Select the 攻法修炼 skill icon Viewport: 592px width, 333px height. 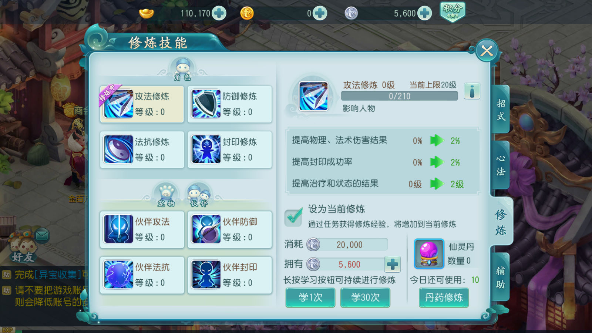pos(118,104)
